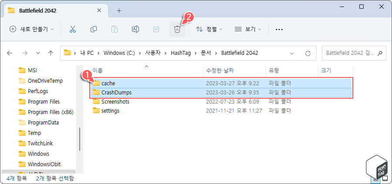392x184 pixels.
Task: Click 2023-03-27 오후 9:22 date cell
Action: click(233, 83)
